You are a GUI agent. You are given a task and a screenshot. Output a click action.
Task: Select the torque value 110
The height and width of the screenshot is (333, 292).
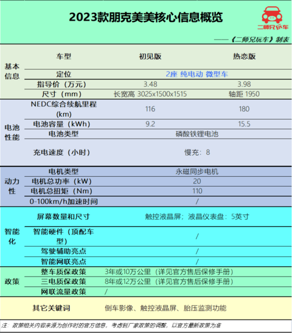coord(197,191)
